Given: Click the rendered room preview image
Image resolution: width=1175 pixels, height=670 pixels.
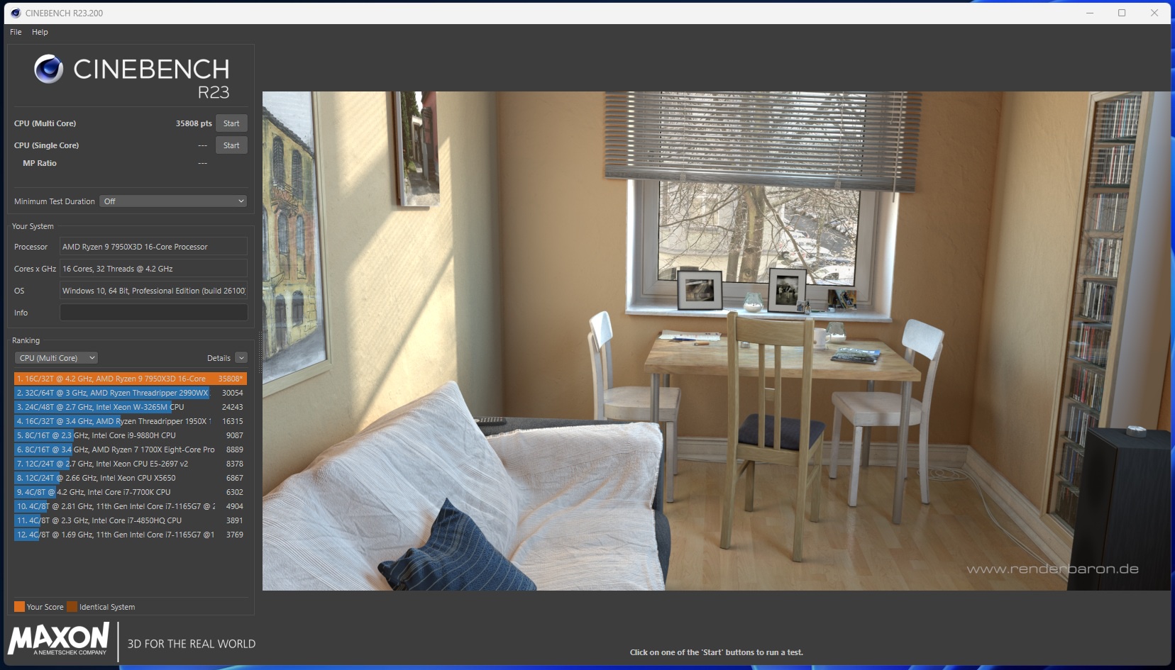Looking at the screenshot, I should [x=716, y=340].
